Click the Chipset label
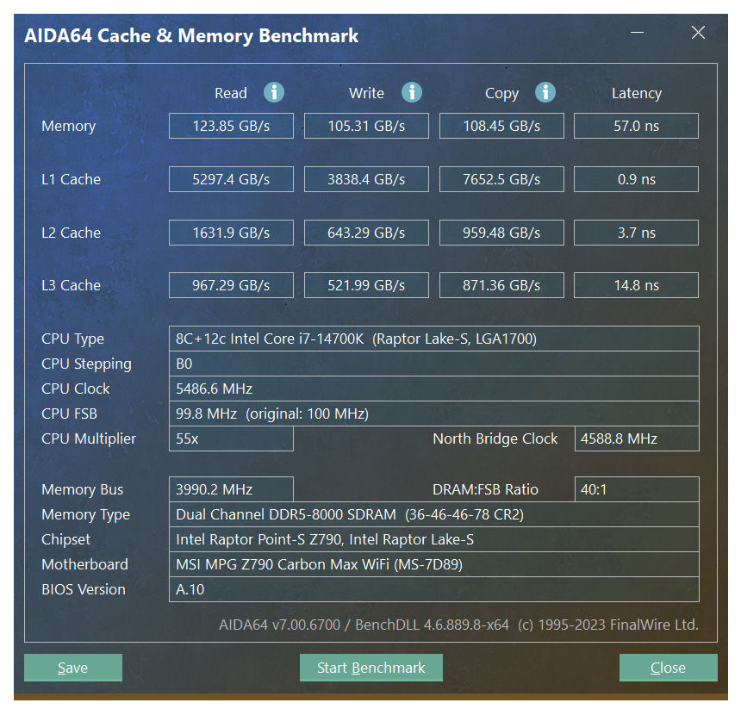 pos(65,540)
